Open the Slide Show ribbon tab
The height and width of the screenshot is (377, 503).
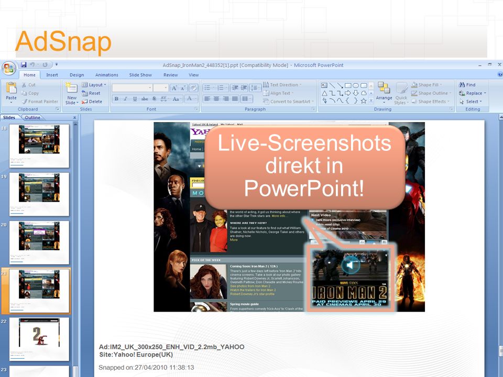[140, 75]
